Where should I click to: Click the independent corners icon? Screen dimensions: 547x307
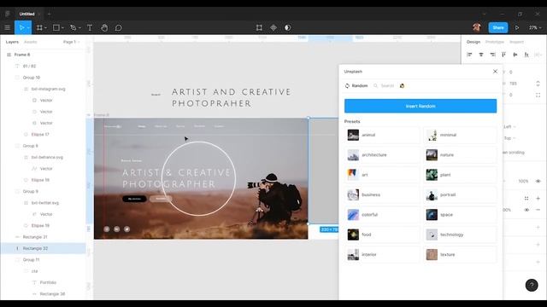coord(538,95)
